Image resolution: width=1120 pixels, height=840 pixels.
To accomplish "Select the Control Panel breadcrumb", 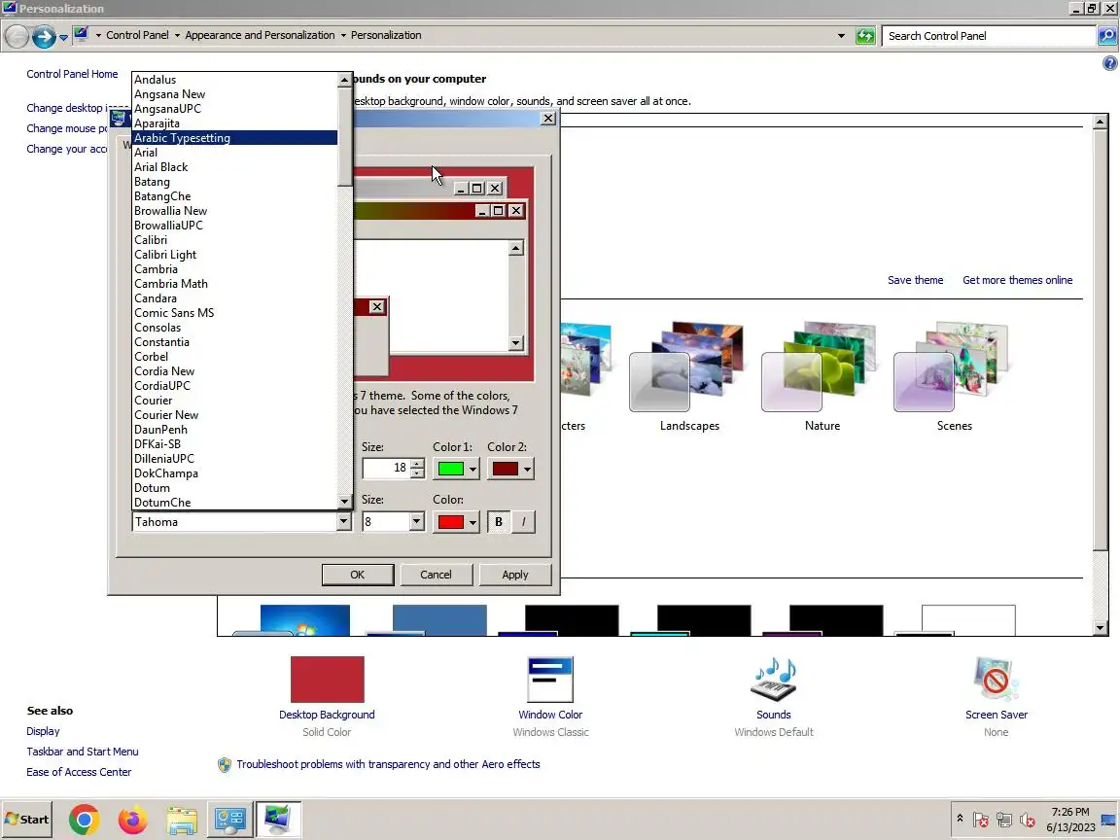I will click(x=137, y=35).
